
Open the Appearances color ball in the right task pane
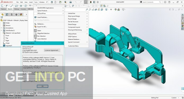click(x=183, y=26)
